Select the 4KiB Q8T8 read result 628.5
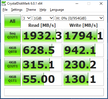Image resolution: width=108 pixels, height=99 pixels. 42,50
